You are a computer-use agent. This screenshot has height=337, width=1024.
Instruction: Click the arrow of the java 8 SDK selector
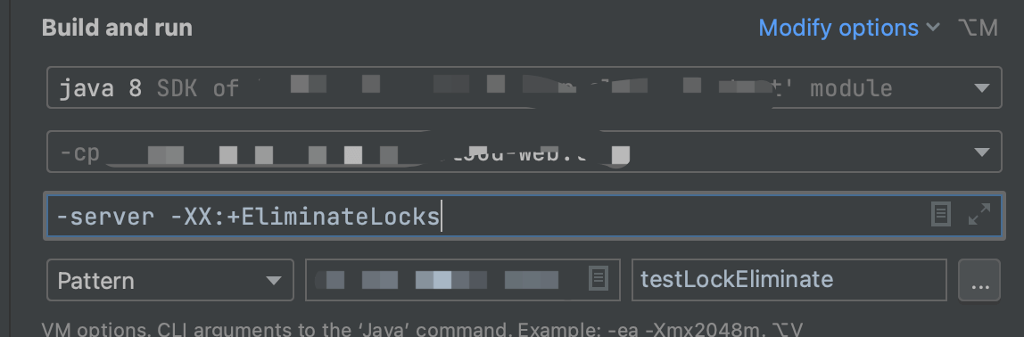[x=981, y=88]
